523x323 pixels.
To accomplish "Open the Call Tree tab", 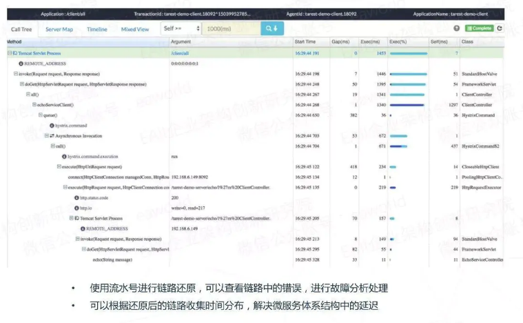I will coord(21,29).
